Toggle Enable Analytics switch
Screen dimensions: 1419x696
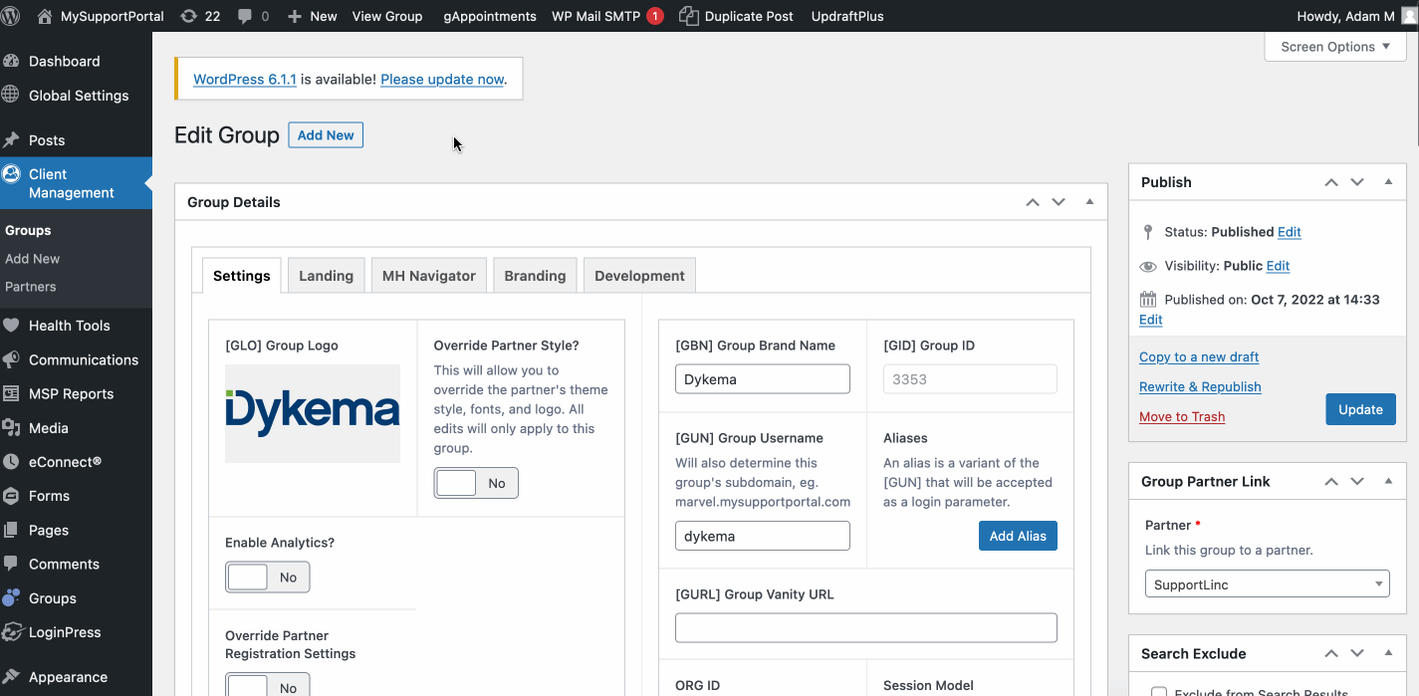pyautogui.click(x=267, y=577)
